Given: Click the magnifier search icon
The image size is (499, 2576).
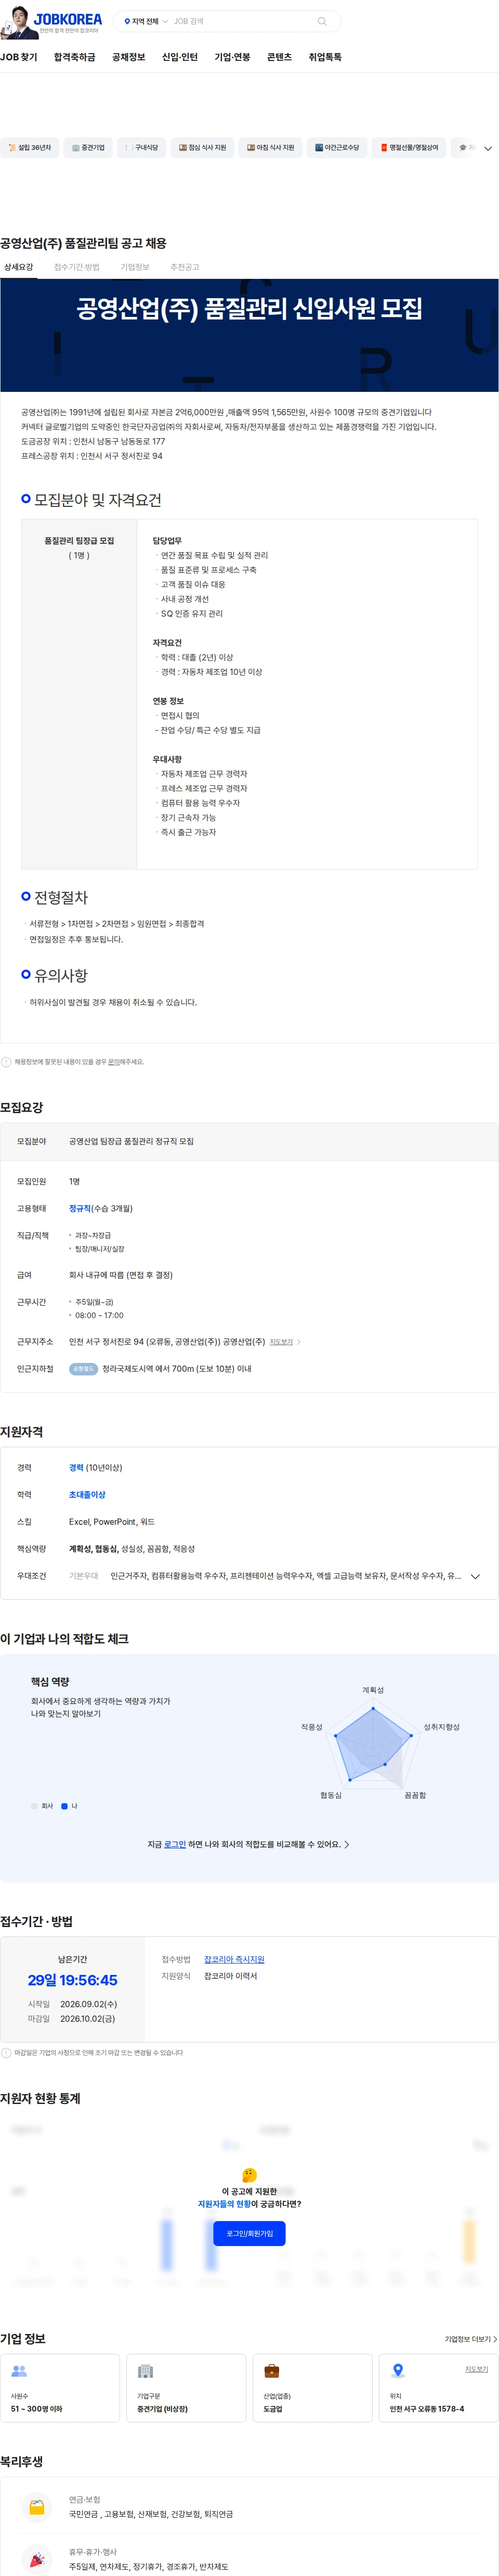Looking at the screenshot, I should 321,21.
